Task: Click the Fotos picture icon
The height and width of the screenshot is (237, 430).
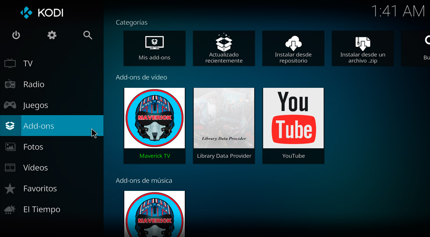Action: 10,147
